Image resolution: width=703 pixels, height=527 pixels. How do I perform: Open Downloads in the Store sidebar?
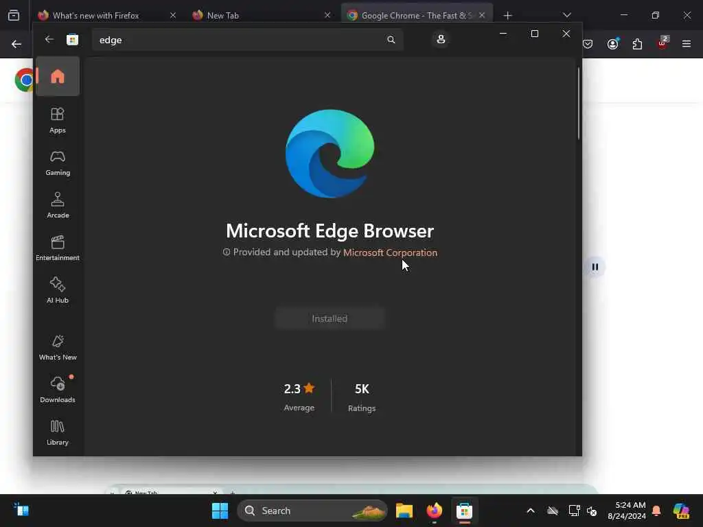point(58,390)
